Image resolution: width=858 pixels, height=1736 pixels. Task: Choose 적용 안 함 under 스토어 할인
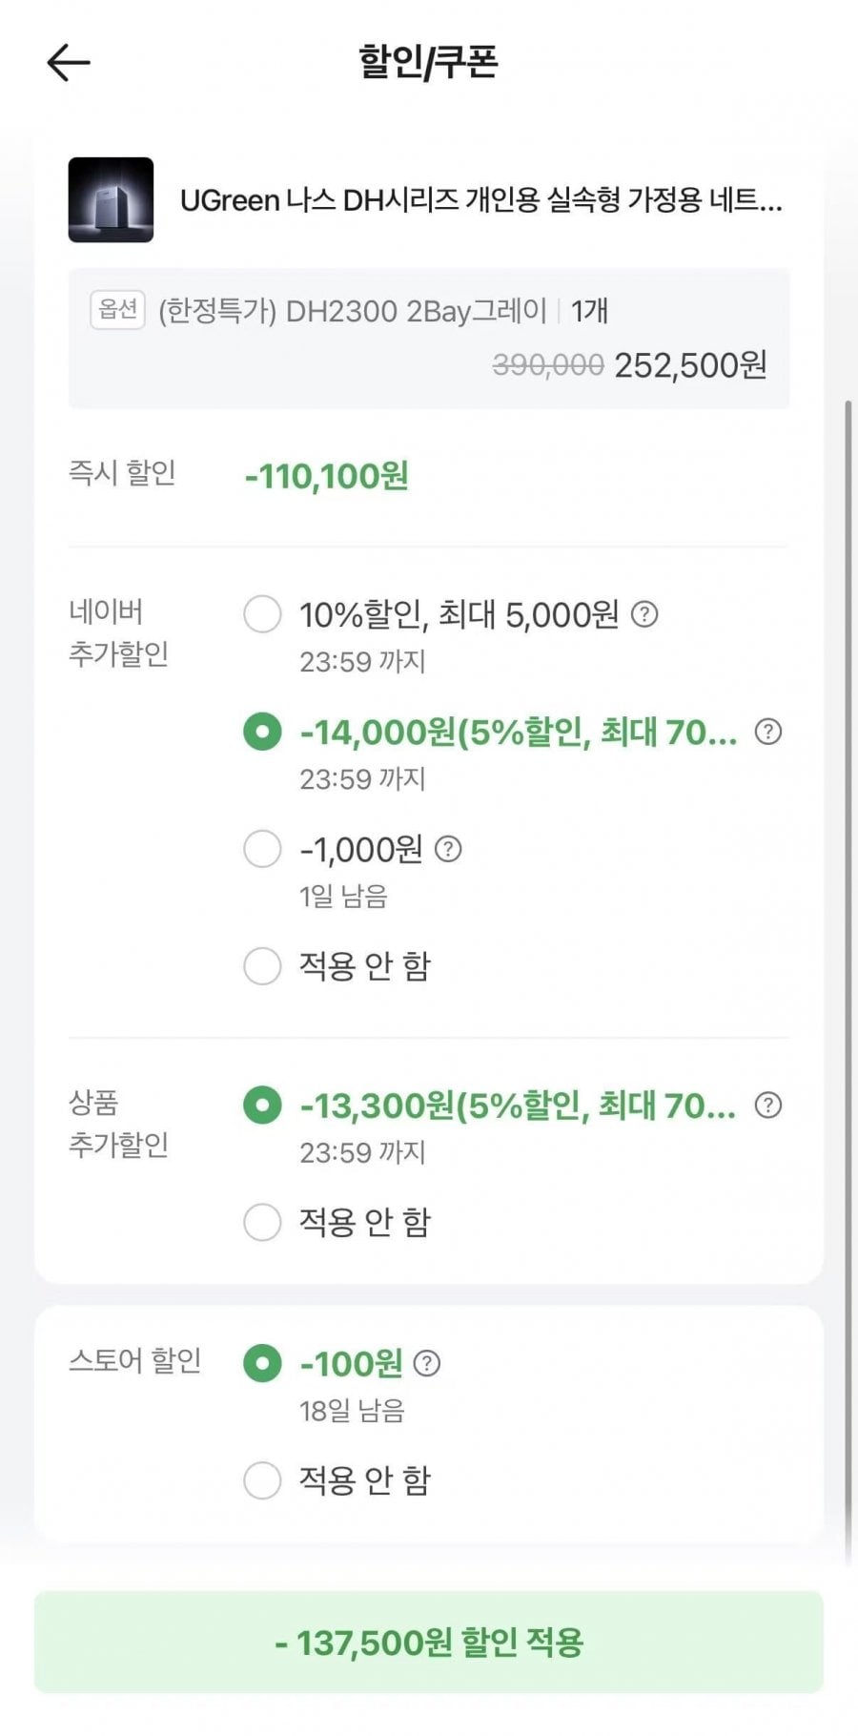click(x=262, y=1480)
